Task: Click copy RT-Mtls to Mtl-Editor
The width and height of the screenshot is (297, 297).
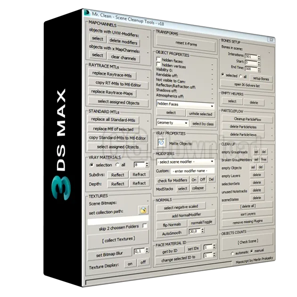Action: point(118,84)
